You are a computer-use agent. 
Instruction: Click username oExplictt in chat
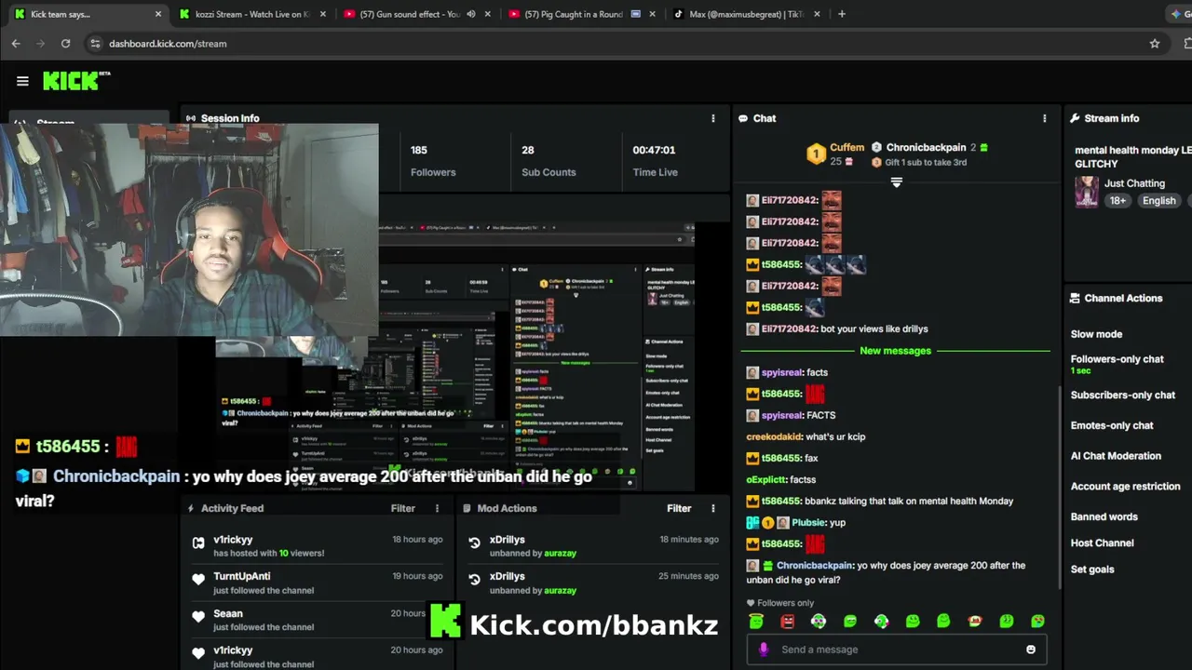pos(766,479)
